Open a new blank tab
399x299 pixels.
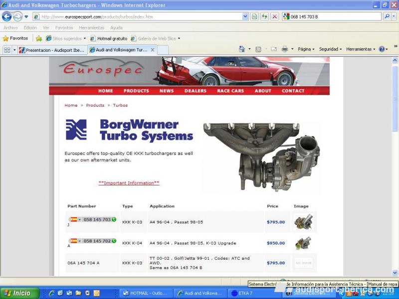(x=163, y=50)
